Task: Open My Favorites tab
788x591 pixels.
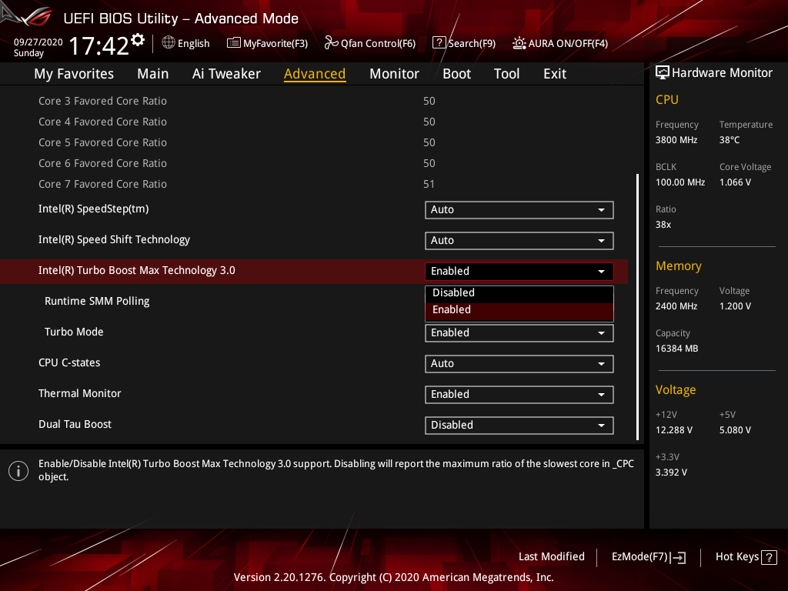Action: tap(74, 74)
